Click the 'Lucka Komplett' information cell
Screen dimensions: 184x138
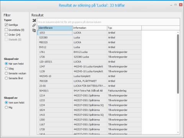pyautogui.click(x=90, y=76)
